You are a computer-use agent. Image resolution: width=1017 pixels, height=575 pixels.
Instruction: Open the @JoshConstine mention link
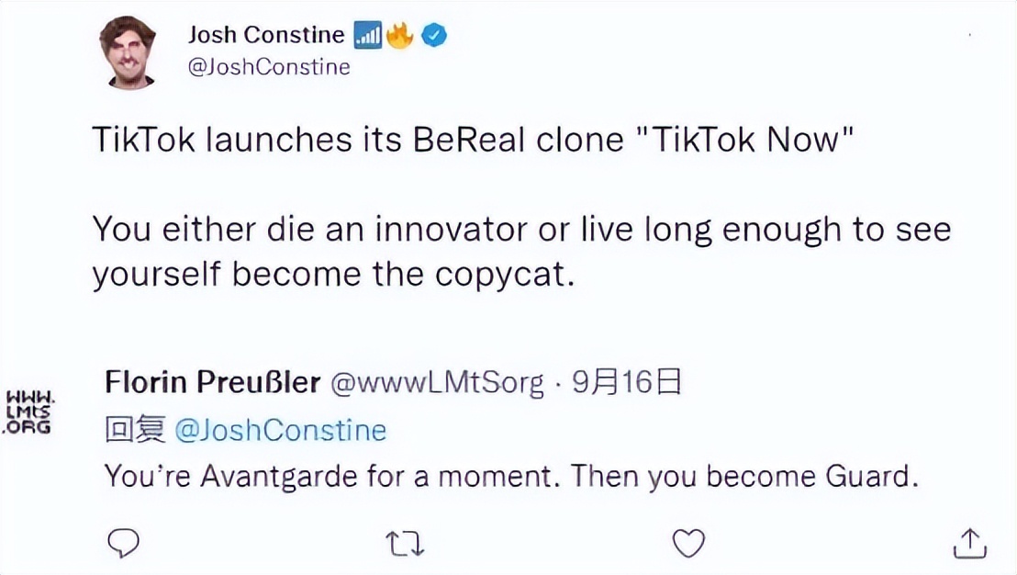tap(285, 429)
